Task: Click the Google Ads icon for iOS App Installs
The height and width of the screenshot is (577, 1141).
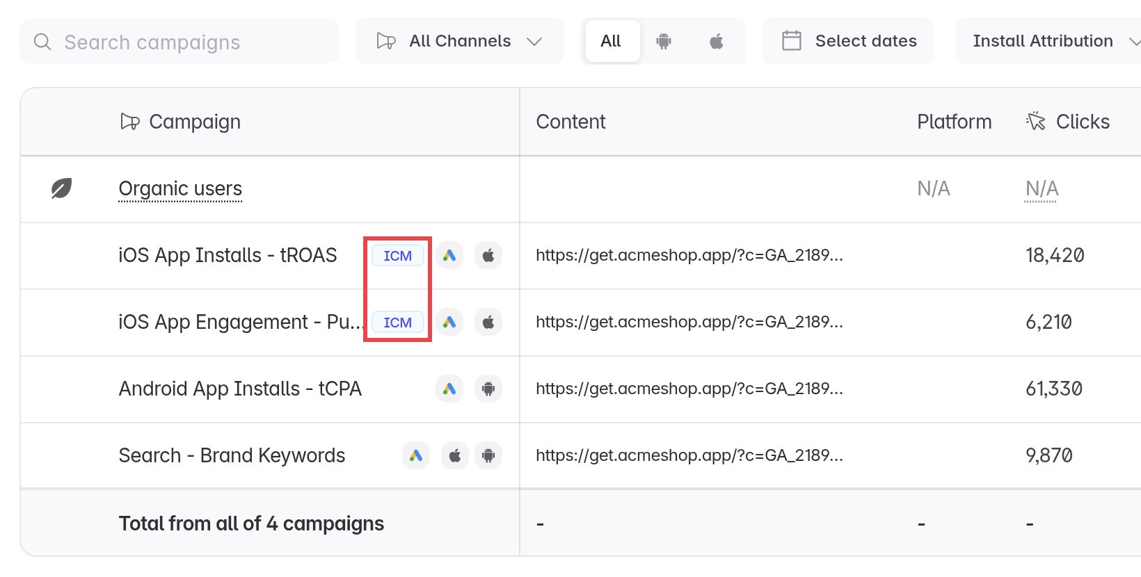Action: [x=449, y=256]
